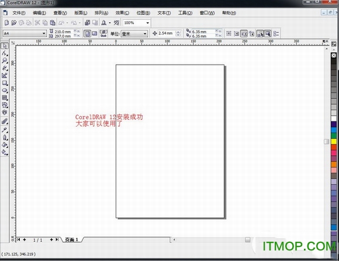Open the 帮助(H) menu
339x261 pixels.
[229, 13]
